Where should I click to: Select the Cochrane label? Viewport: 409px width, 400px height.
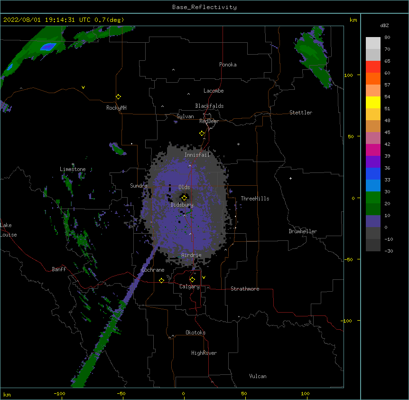(153, 270)
